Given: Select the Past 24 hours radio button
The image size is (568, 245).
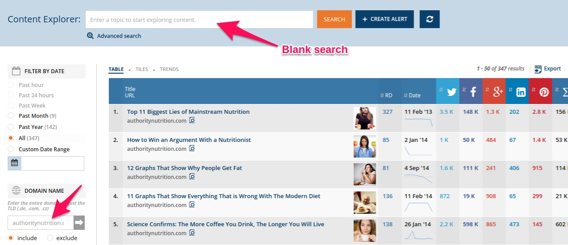Looking at the screenshot, I should coord(11,95).
